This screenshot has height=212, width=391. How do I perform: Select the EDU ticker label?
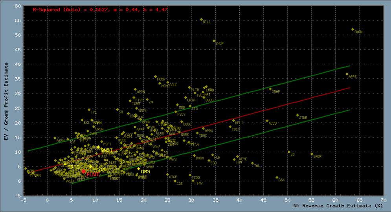coord(213,163)
